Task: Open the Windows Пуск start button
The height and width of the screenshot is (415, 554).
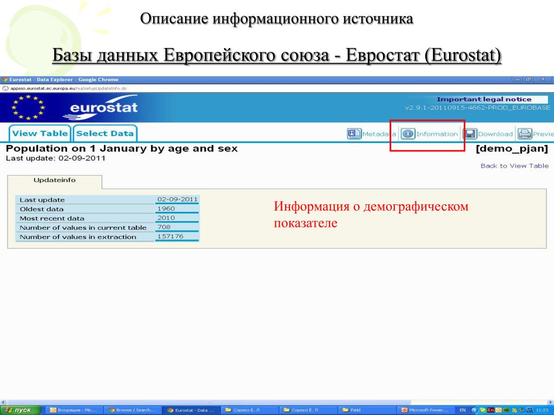Action: point(20,410)
